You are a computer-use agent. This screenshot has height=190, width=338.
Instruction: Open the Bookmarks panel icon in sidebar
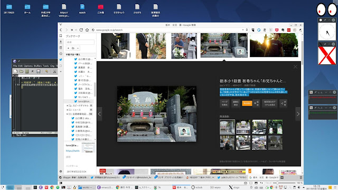coord(61,36)
